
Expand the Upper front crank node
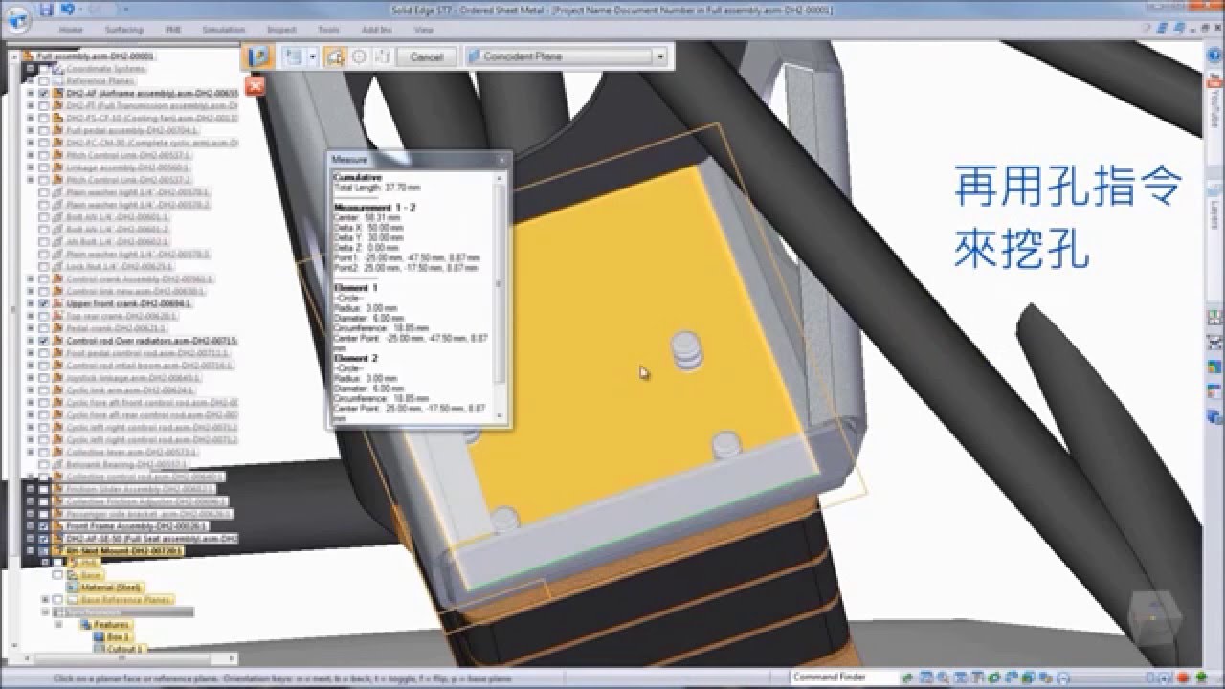31,303
